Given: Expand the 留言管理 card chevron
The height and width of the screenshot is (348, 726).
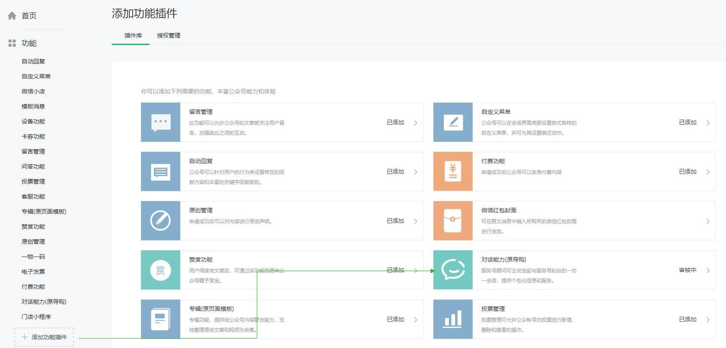Looking at the screenshot, I should coord(415,122).
